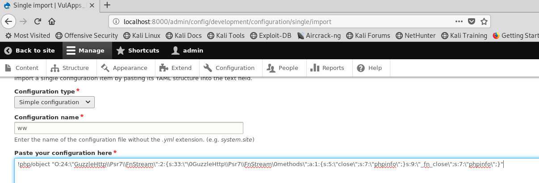Click the browser Back arrow button
This screenshot has width=539, height=183.
9,21
